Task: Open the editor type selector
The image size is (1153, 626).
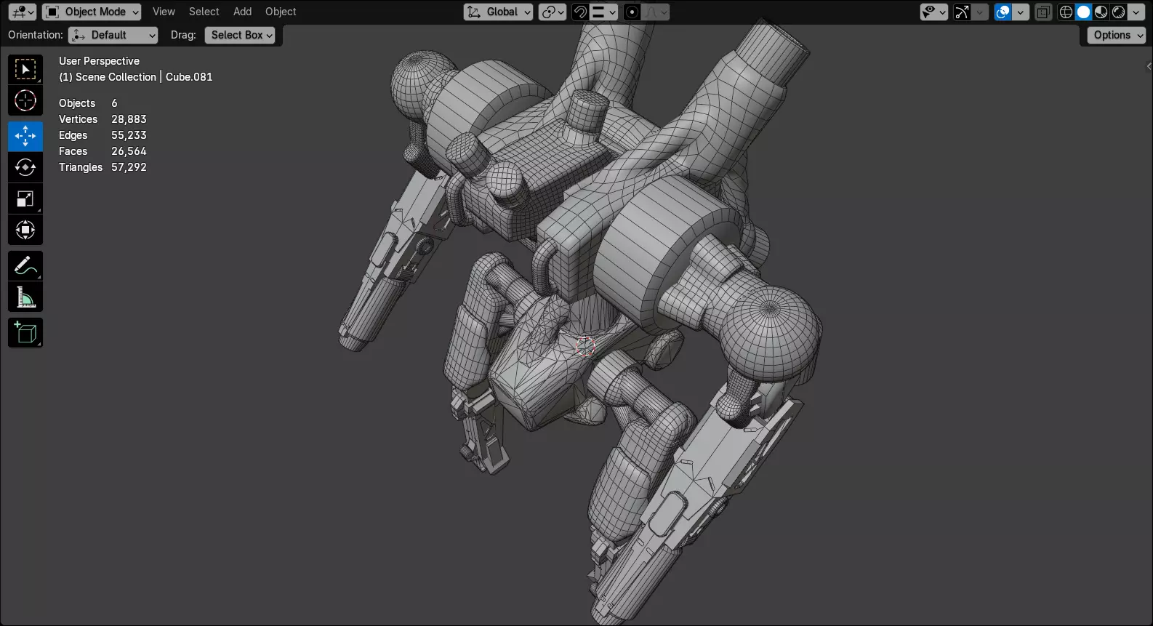Action: click(x=22, y=12)
